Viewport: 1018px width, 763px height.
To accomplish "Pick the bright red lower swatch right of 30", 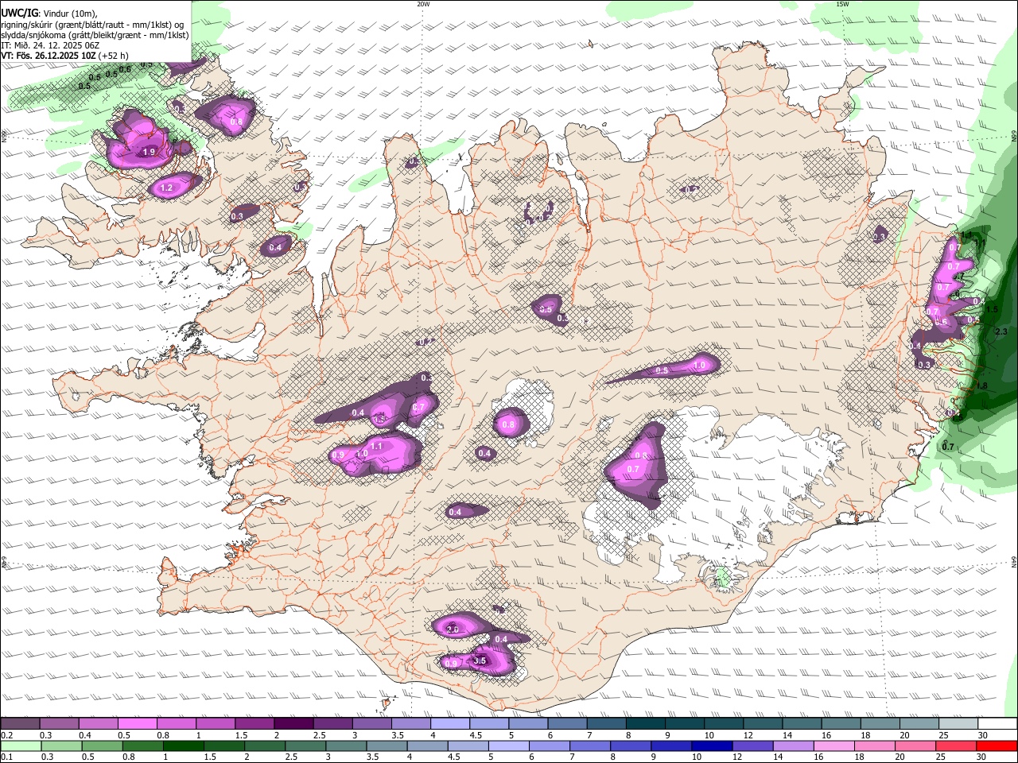I will (x=997, y=746).
